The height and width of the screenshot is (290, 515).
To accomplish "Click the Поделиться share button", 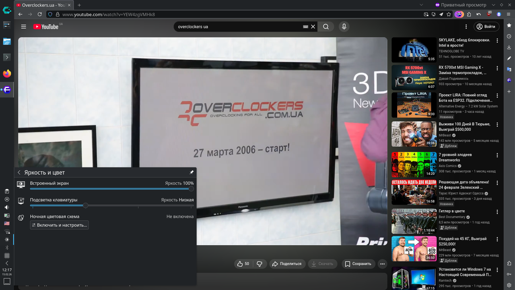I will (287, 264).
